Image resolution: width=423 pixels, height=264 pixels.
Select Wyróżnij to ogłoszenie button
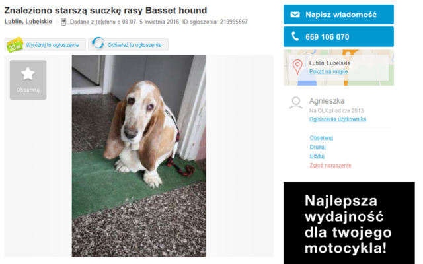(45, 45)
